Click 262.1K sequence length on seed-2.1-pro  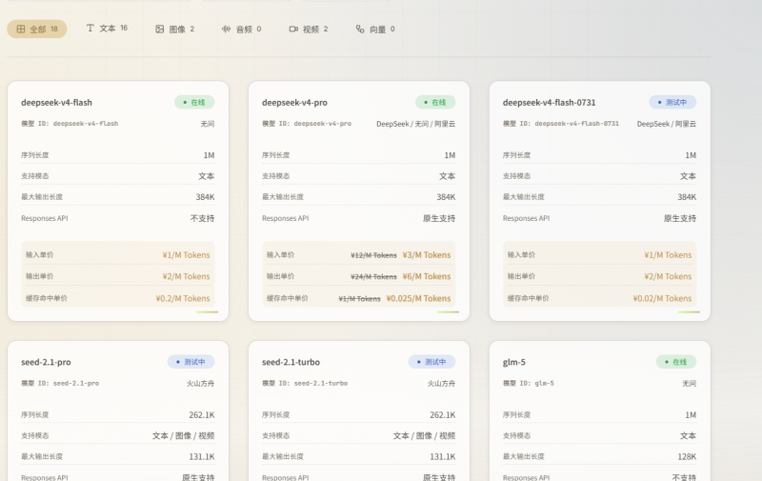tap(202, 415)
